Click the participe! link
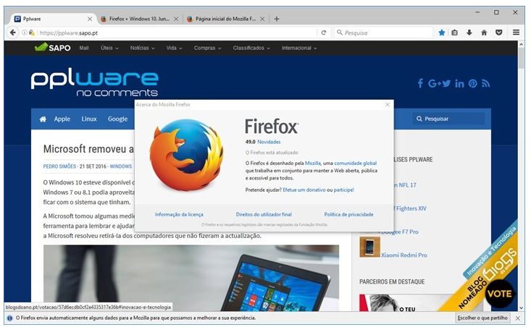This screenshot has width=531, height=327. point(343,190)
